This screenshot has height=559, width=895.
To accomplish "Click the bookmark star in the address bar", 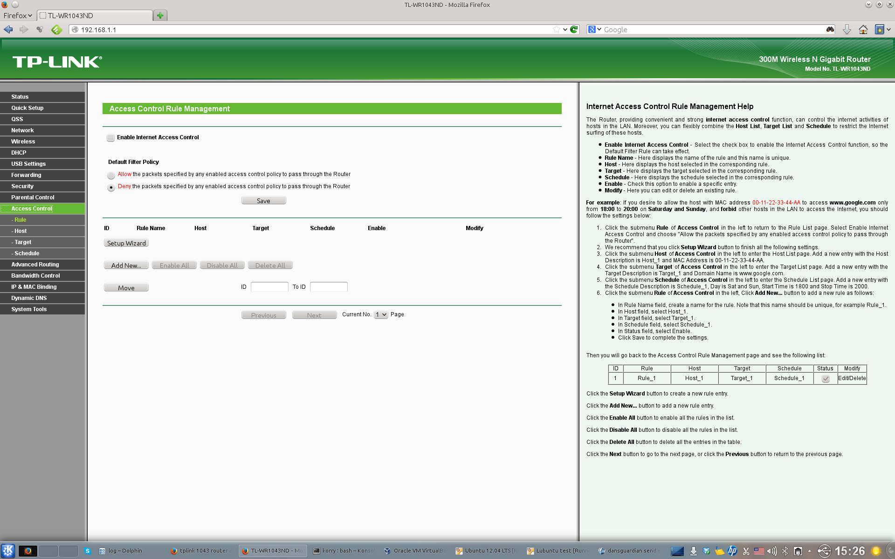I will [x=556, y=29].
